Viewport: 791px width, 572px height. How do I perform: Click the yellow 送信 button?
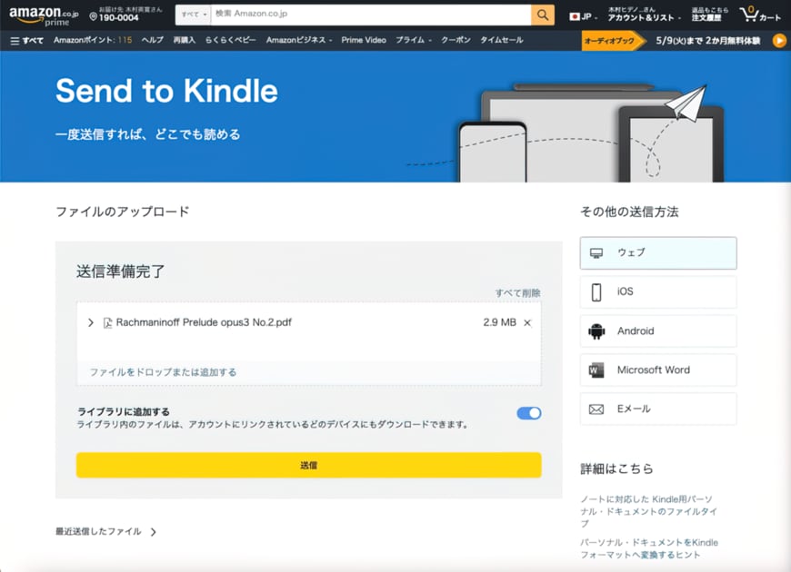coord(308,465)
